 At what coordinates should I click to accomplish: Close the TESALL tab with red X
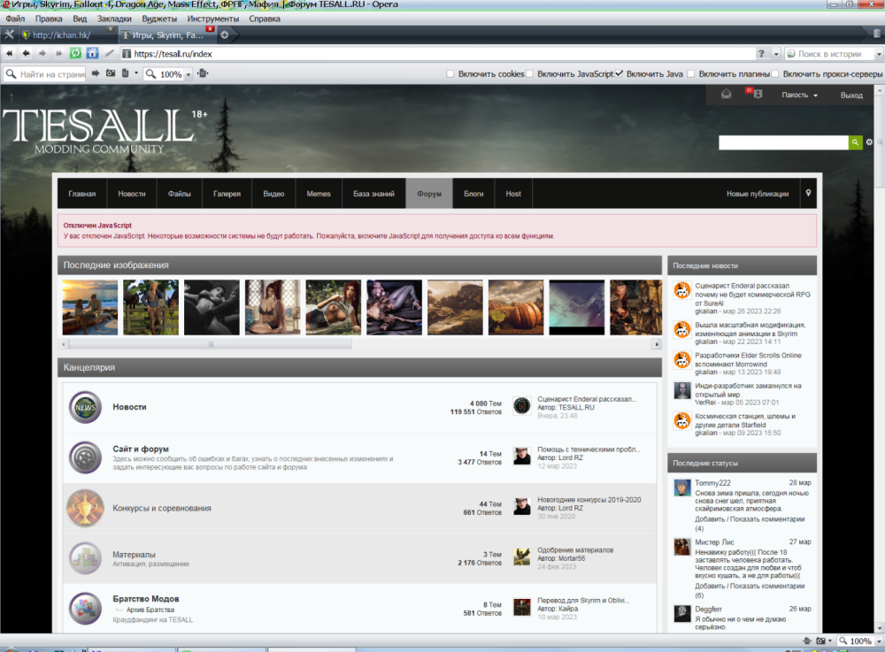210,29
